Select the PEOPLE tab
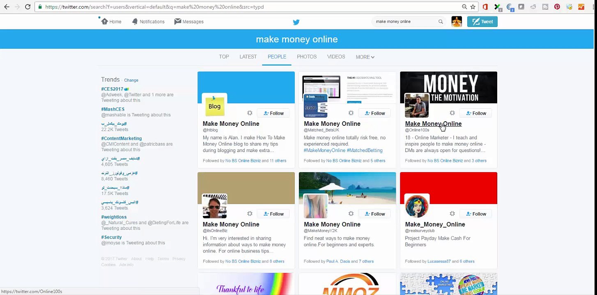Viewport: 597px width, 295px height. pyautogui.click(x=277, y=57)
